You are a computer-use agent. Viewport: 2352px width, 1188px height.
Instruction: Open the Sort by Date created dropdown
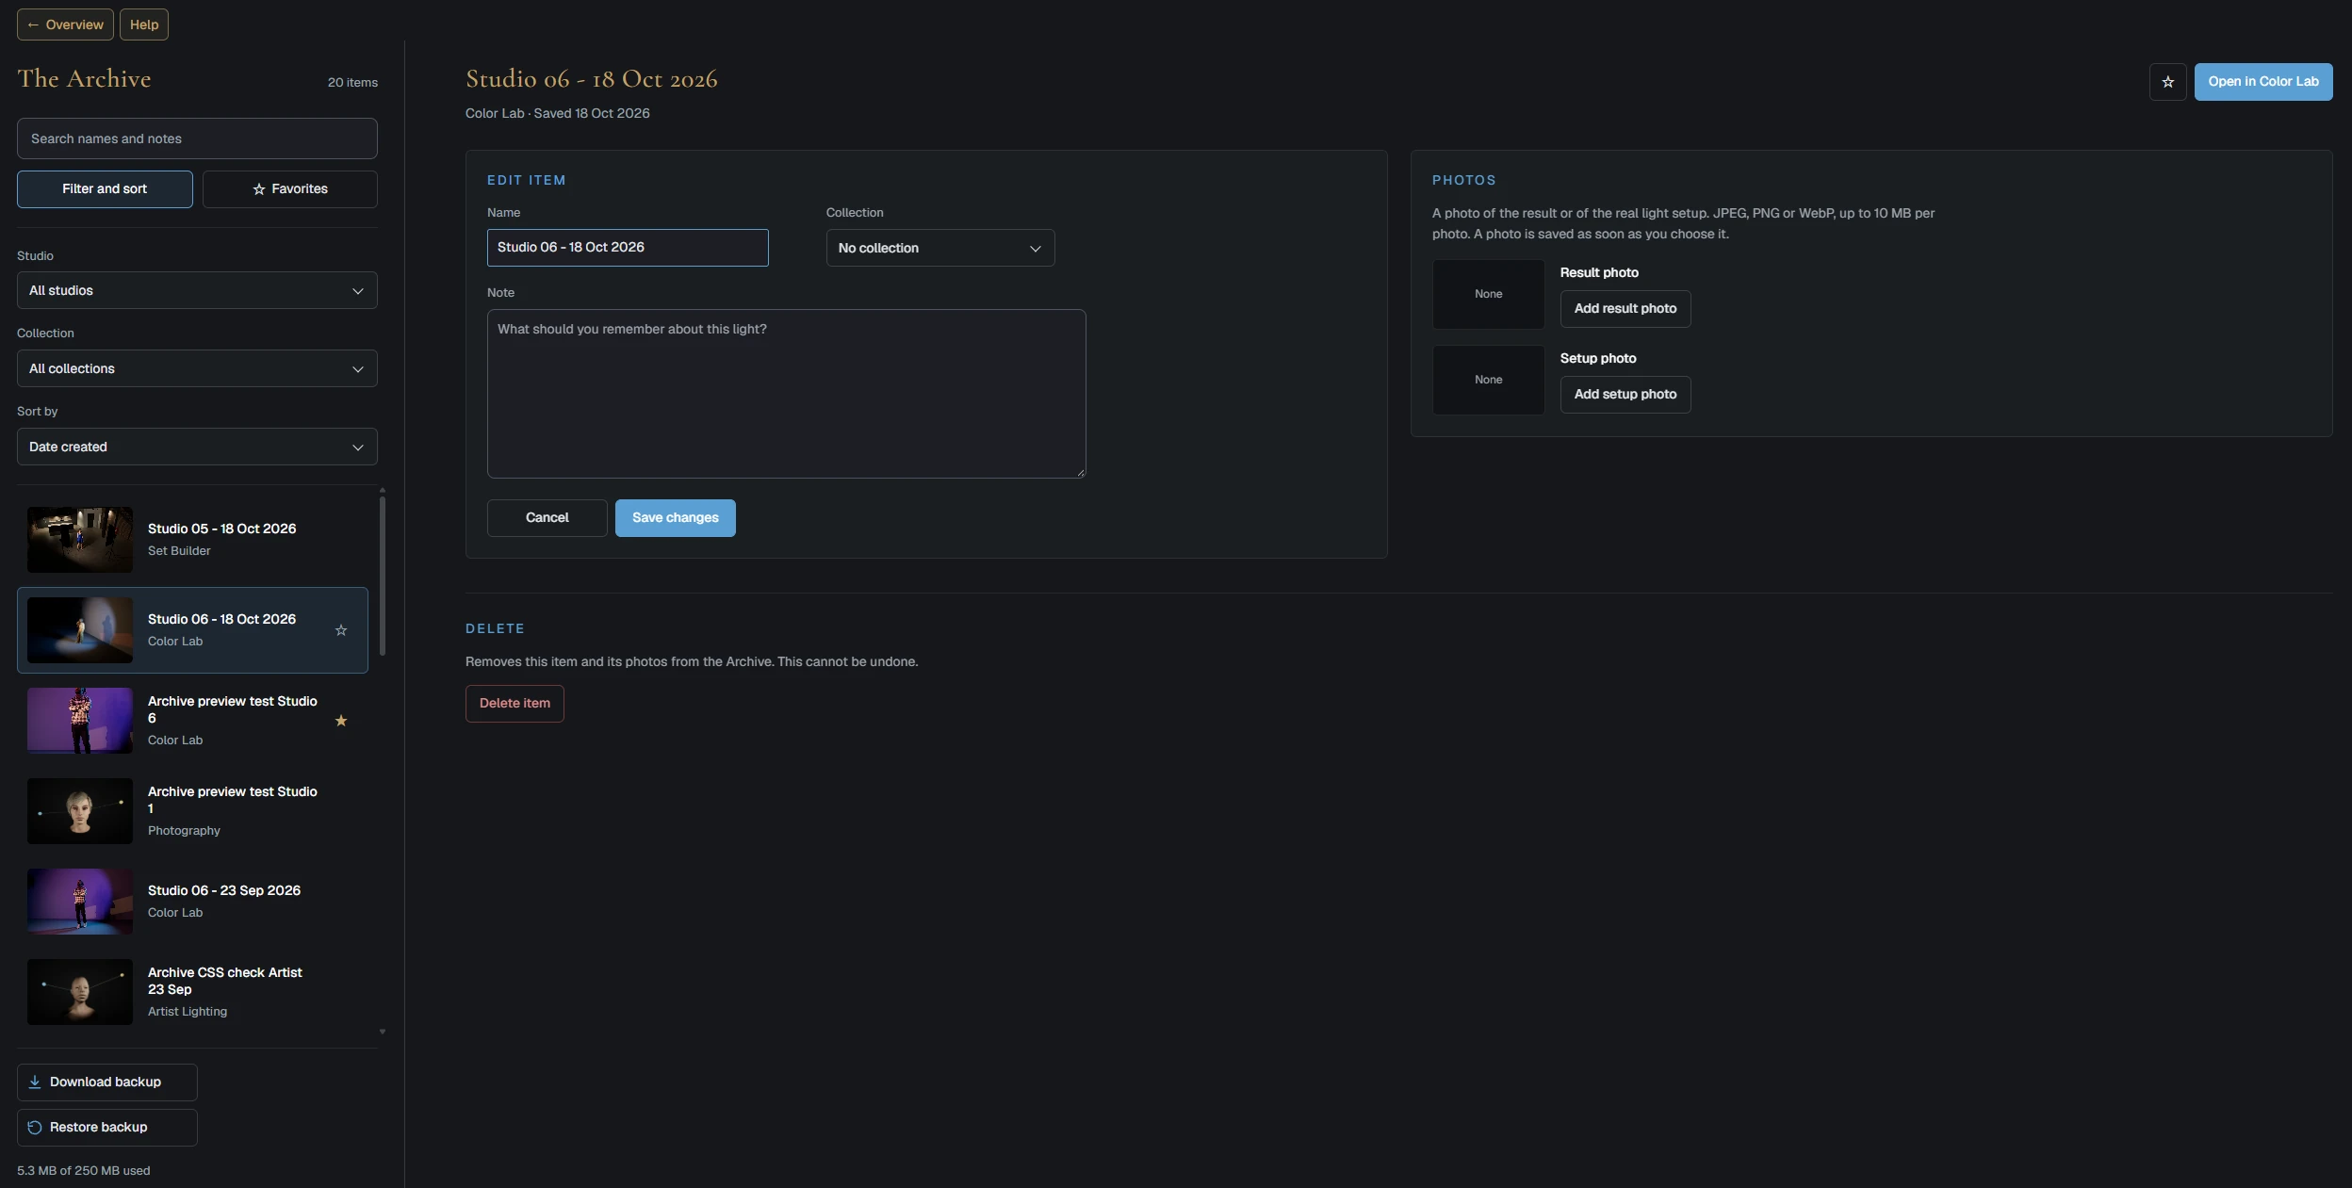197,447
